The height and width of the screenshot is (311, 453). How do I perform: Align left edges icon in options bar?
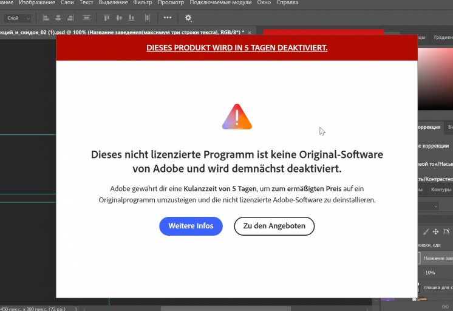point(46,18)
